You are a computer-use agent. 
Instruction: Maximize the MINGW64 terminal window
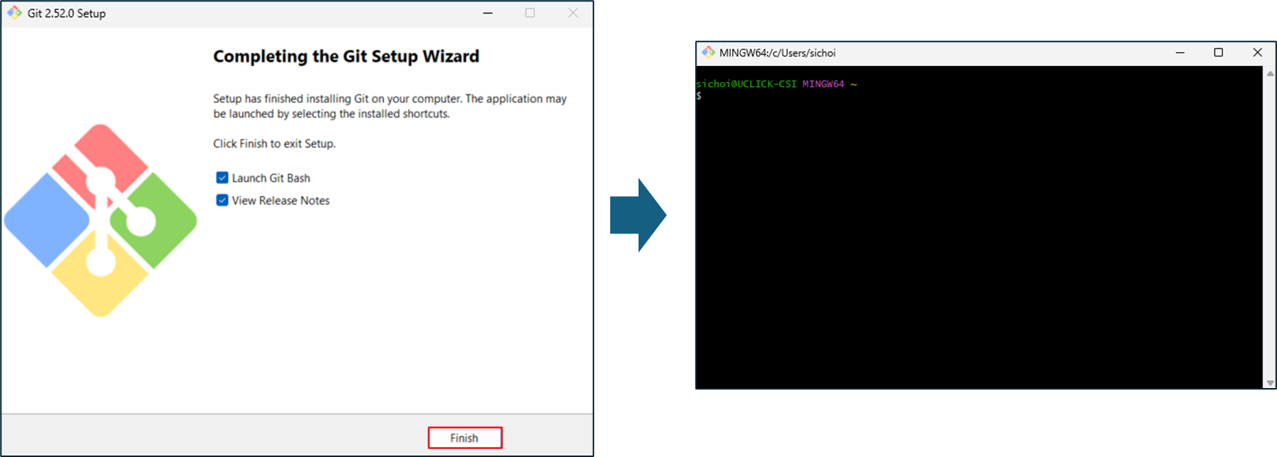point(1218,52)
